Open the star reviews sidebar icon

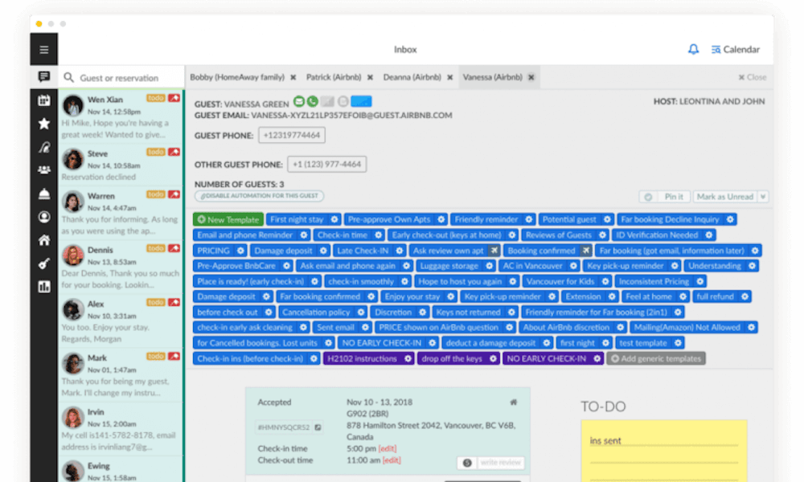coord(44,124)
